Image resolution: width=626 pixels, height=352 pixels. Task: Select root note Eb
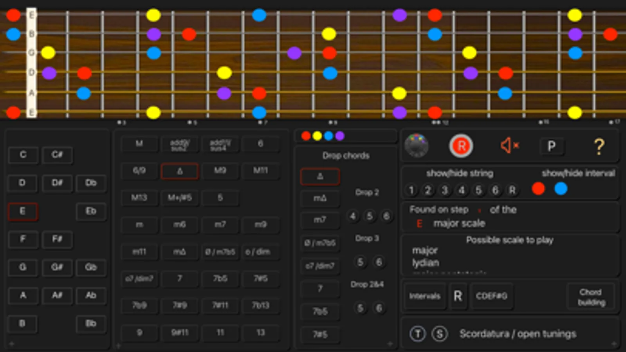(x=91, y=211)
